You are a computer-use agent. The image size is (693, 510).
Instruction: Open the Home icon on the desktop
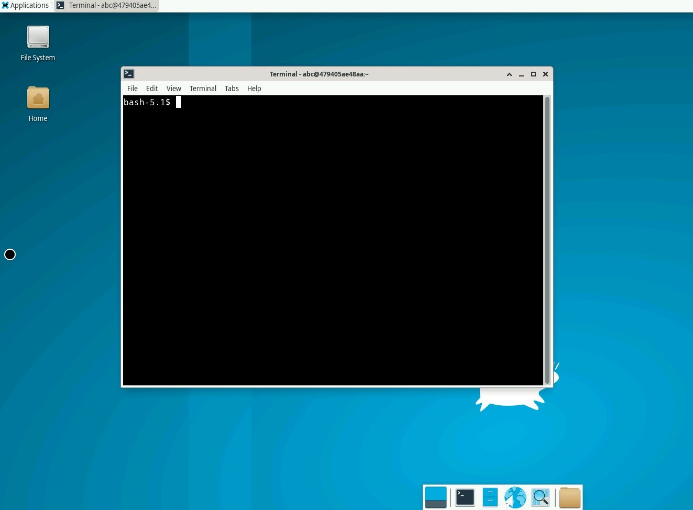[37, 98]
